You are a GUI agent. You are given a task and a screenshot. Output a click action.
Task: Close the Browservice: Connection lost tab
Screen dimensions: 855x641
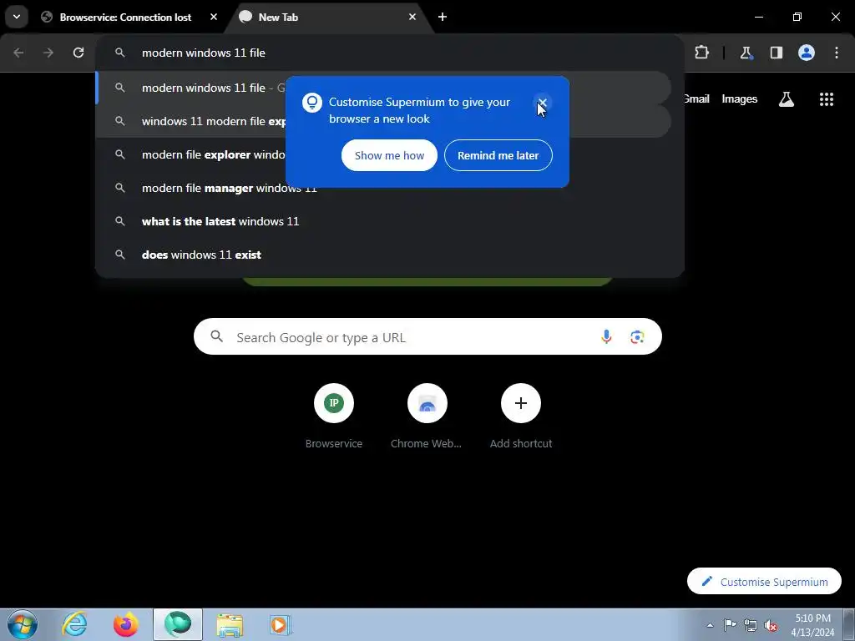[214, 17]
